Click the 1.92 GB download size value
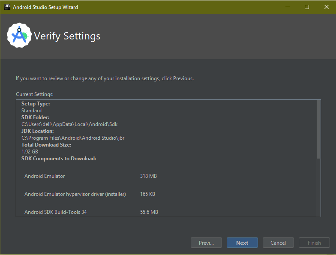 [30, 152]
